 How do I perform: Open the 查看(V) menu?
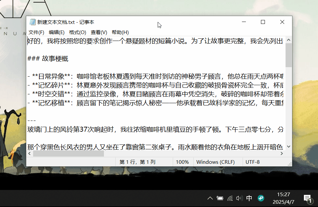[98, 32]
